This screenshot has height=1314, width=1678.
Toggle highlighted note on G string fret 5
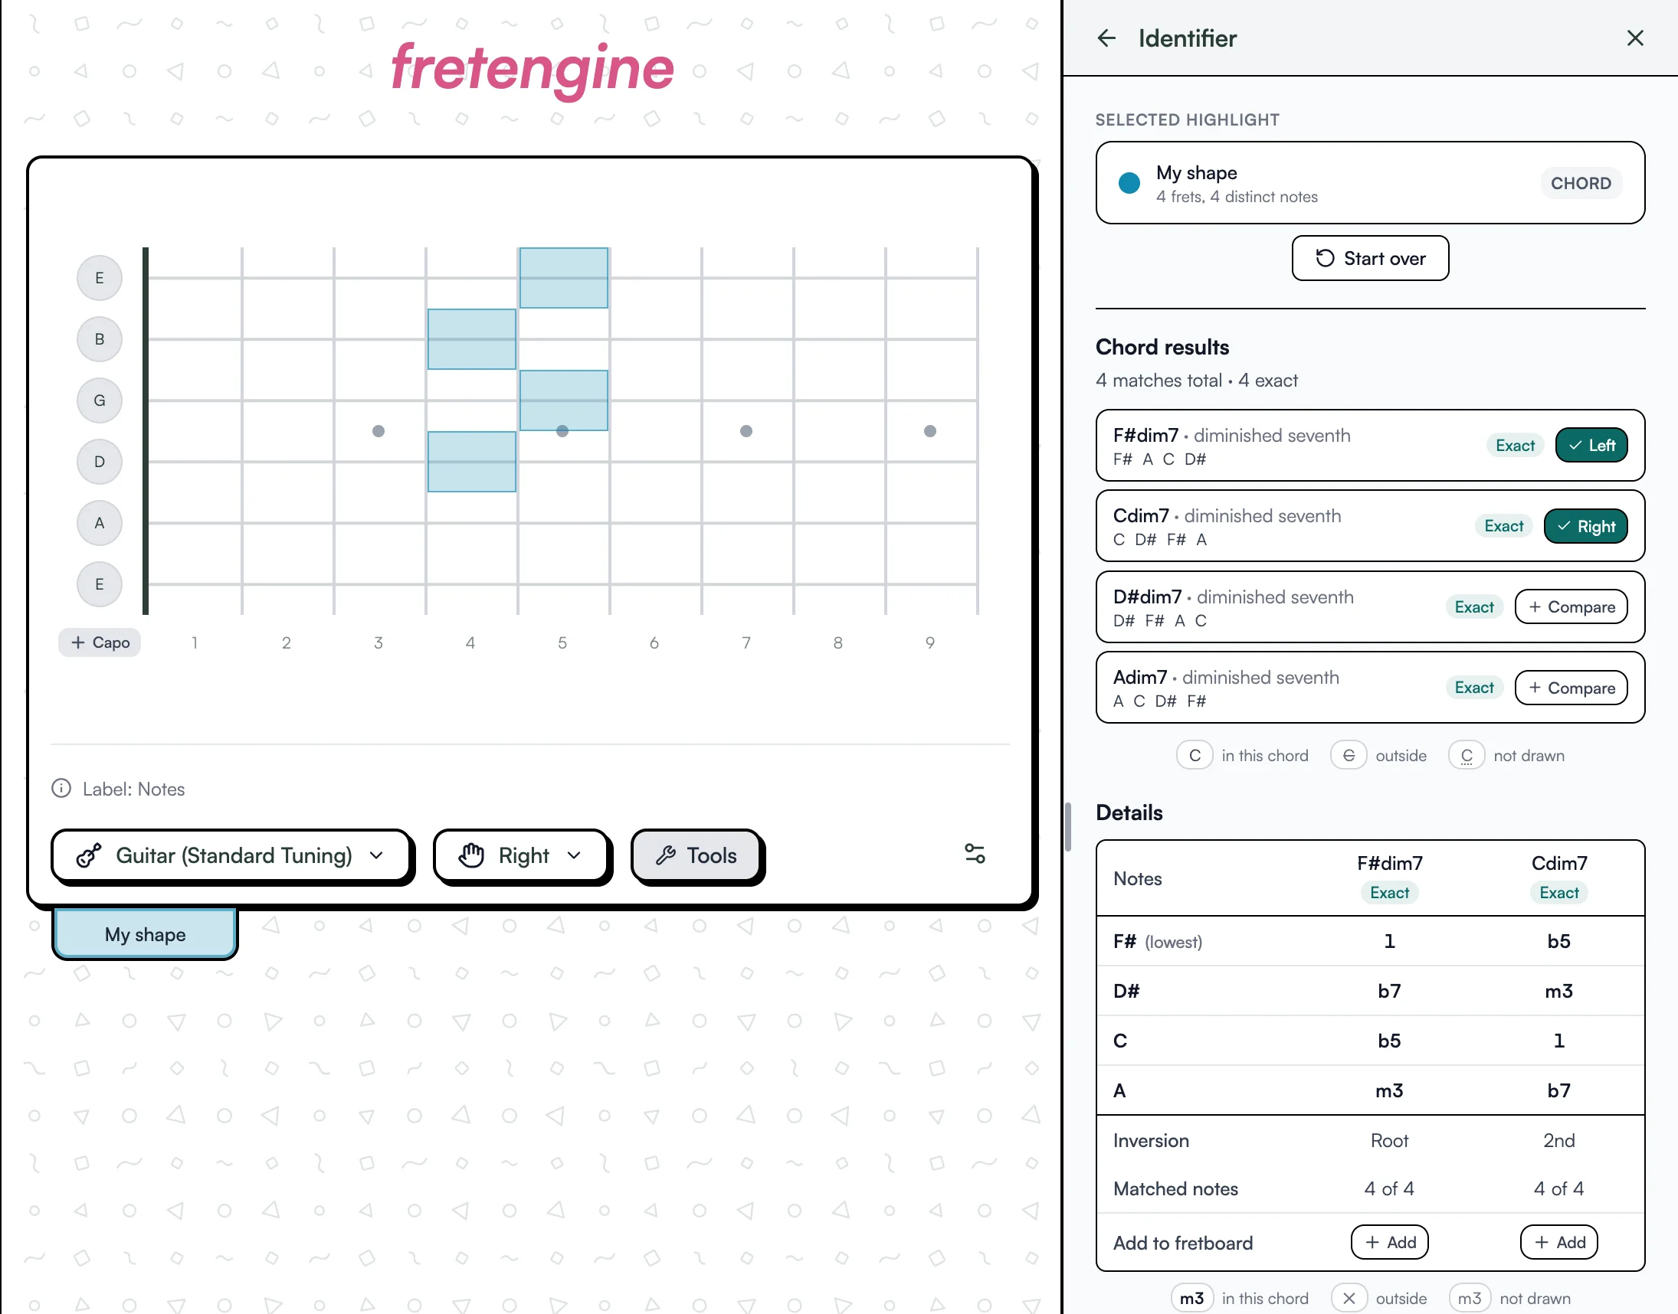point(563,400)
